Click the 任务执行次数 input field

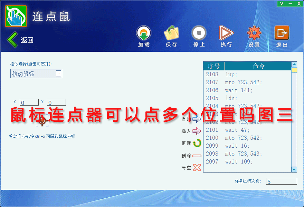281,181
